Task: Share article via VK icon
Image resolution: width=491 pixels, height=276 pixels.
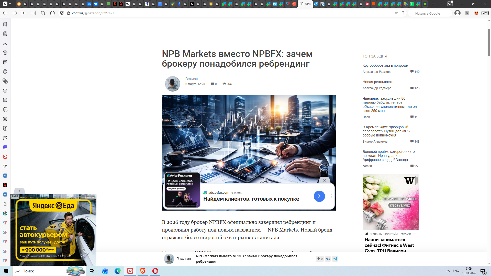Action: 328,259
